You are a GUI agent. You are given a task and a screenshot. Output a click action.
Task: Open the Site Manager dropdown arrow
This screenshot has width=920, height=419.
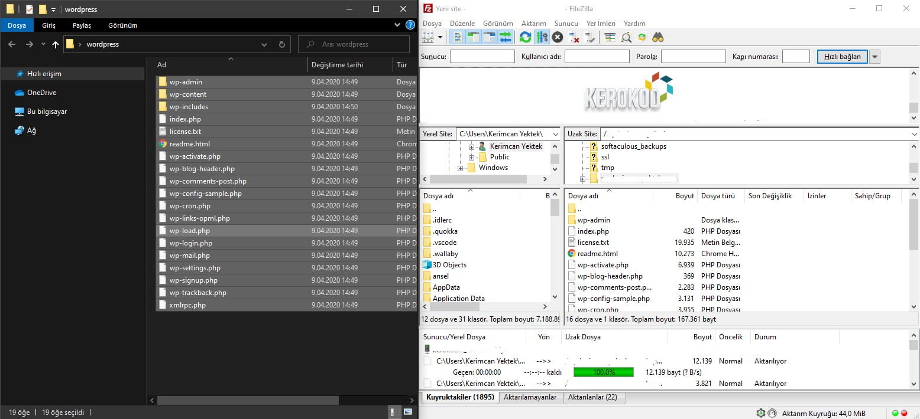(x=440, y=37)
